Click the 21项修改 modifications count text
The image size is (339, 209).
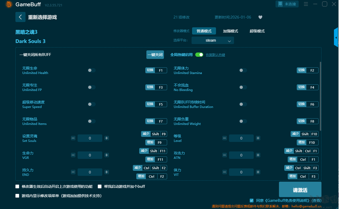[181, 17]
